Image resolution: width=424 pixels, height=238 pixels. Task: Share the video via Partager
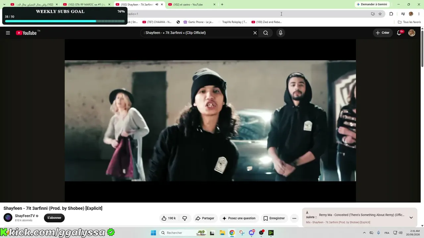click(x=205, y=218)
